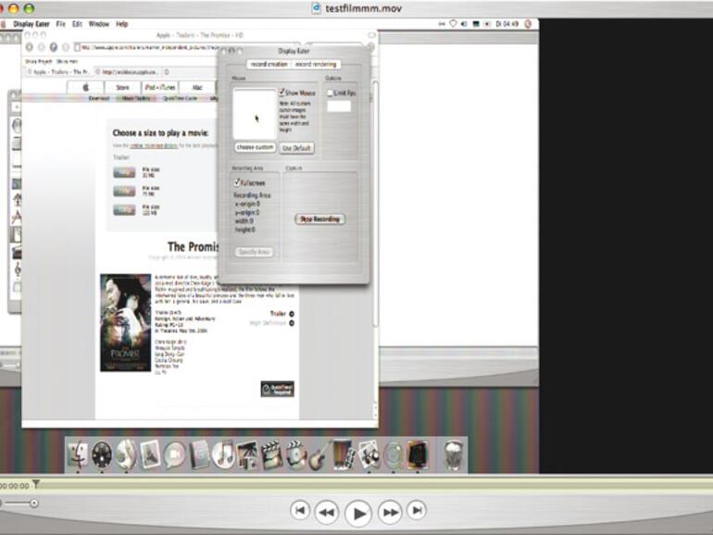The width and height of the screenshot is (713, 535).
Task: Open Dashboard from the recorded Dock
Action: pos(102,454)
